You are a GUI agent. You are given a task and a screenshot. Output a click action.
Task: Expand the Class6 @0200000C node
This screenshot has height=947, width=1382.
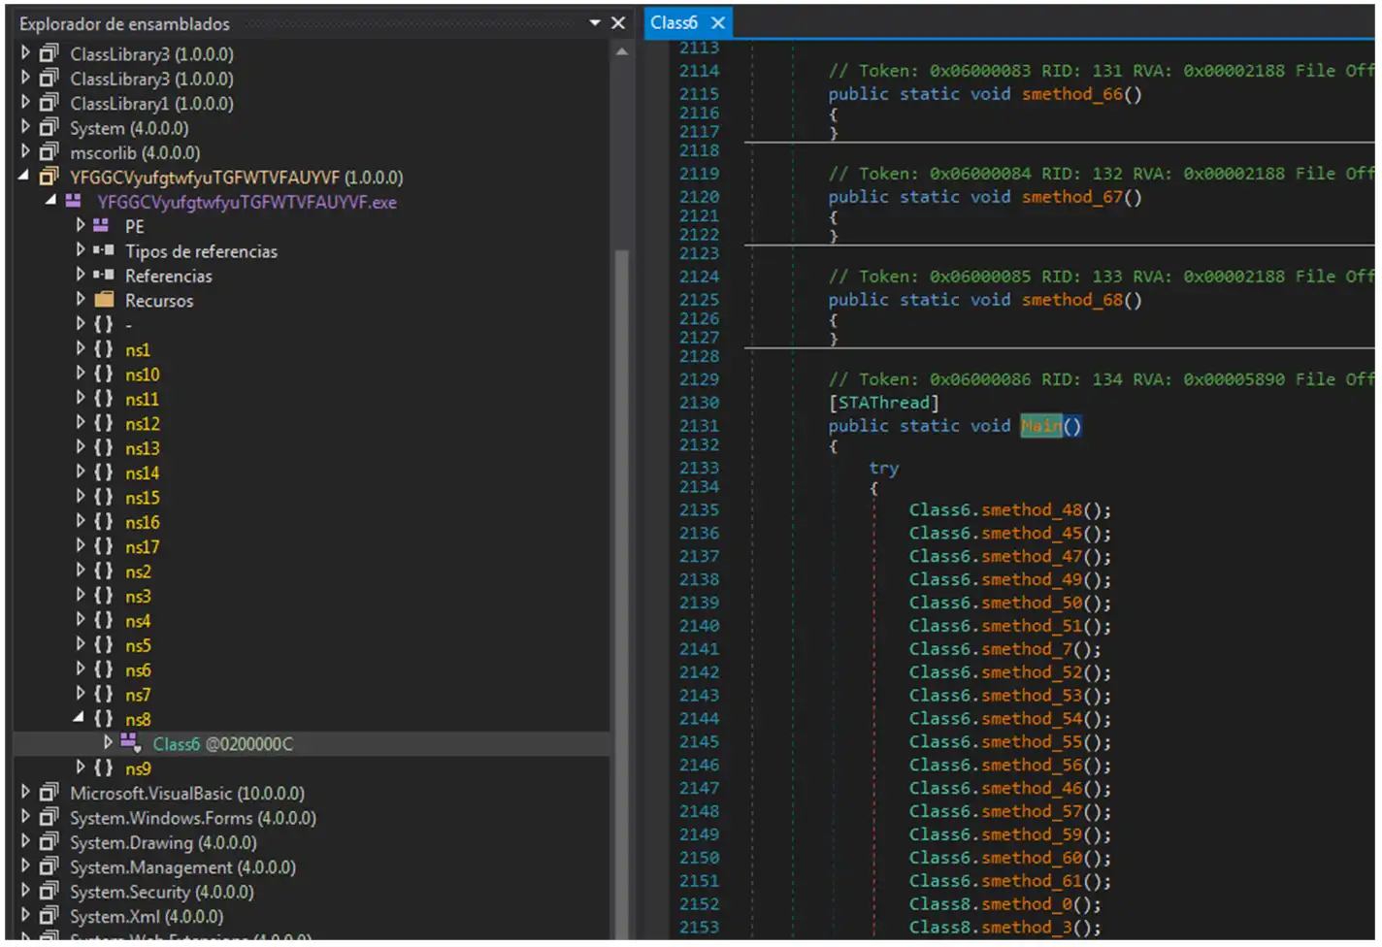click(108, 743)
